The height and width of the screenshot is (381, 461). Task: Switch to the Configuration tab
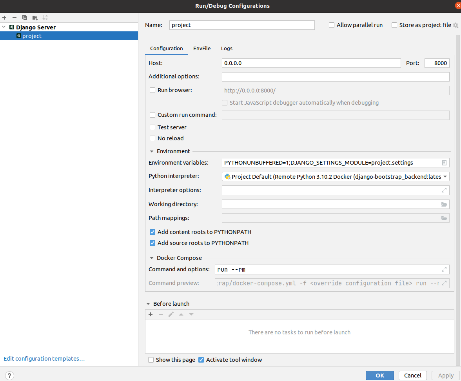coord(166,49)
